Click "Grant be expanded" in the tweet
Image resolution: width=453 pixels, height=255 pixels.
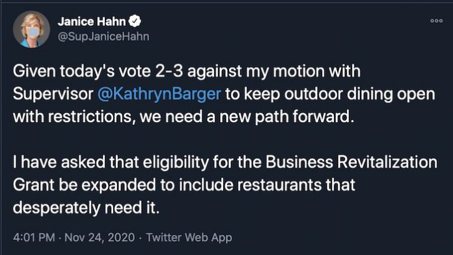85,185
